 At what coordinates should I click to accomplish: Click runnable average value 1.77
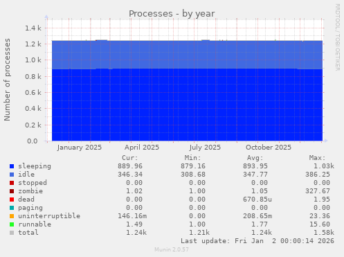click(x=260, y=224)
